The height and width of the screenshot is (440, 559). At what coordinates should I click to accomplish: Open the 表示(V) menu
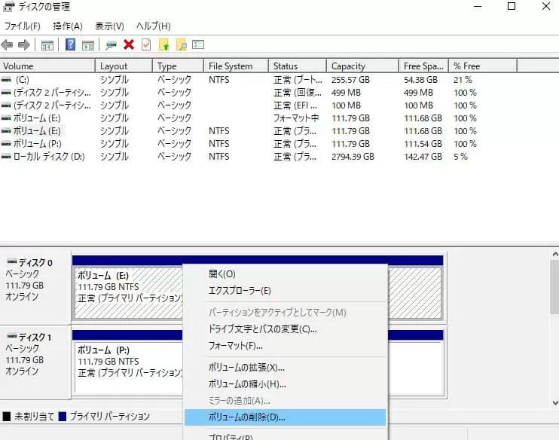point(109,26)
